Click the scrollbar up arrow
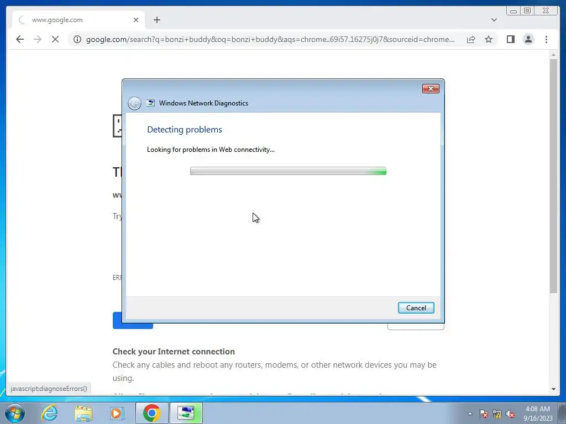 (x=553, y=55)
